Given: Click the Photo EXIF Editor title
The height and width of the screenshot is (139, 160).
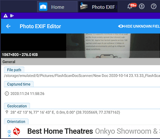Looking at the screenshot, I should pyautogui.click(x=40, y=26).
